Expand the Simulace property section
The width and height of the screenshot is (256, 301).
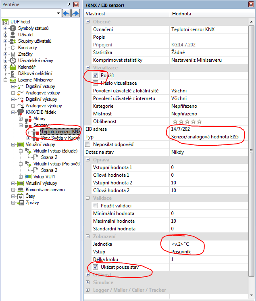(88, 282)
